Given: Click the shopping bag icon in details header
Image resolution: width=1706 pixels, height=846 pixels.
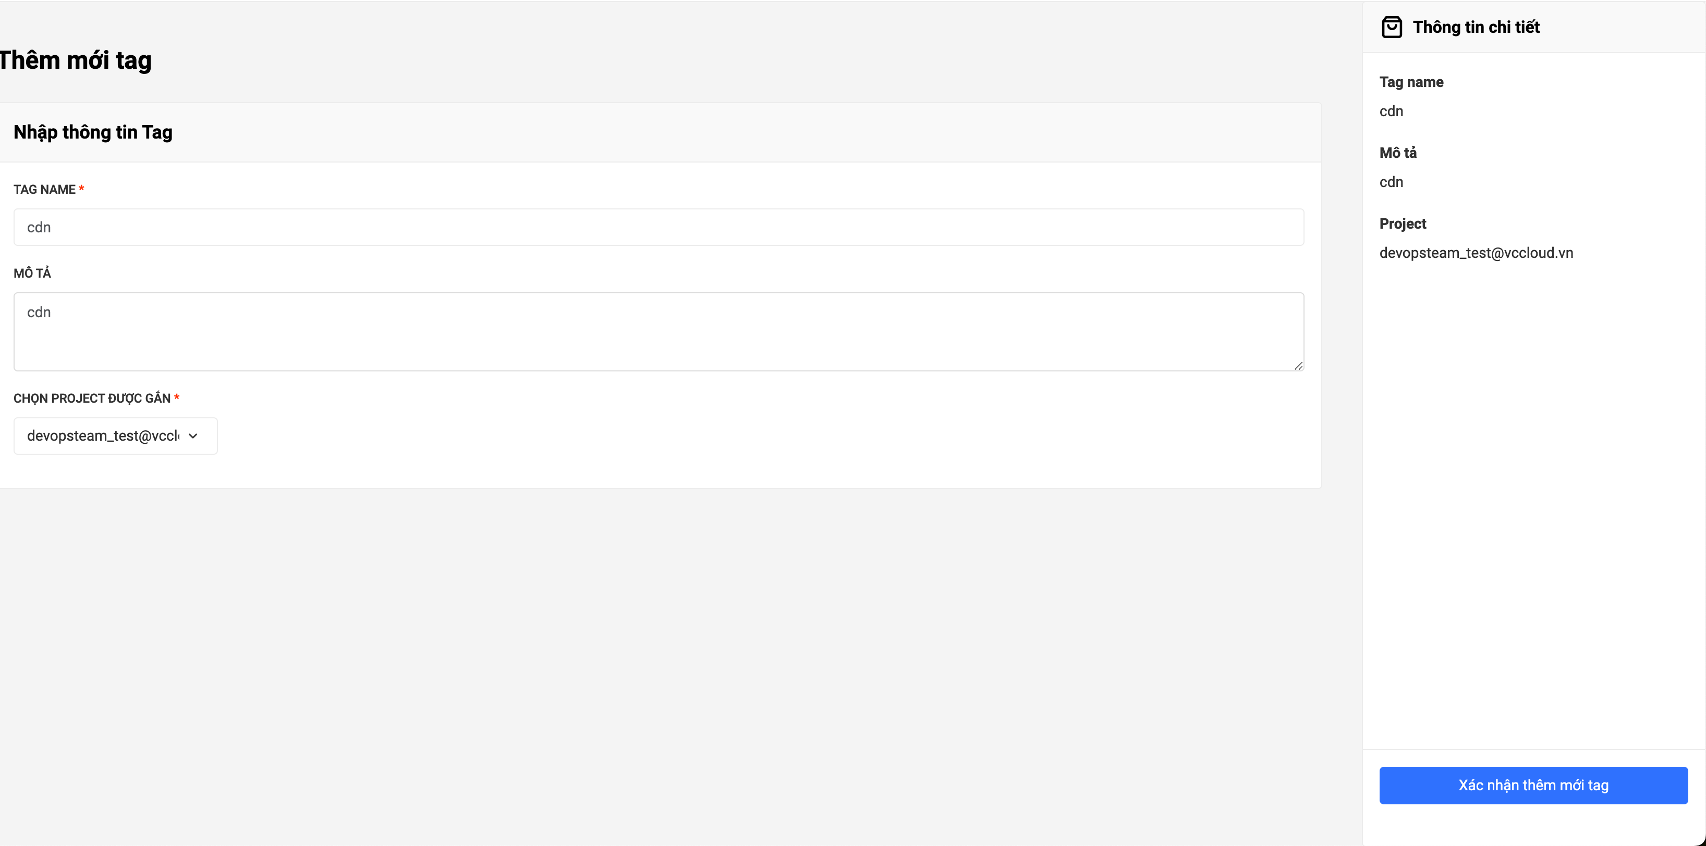Looking at the screenshot, I should point(1392,27).
